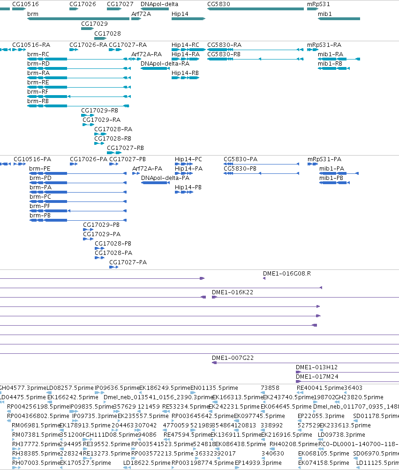Click the brm-RF transcript label

click(38, 92)
